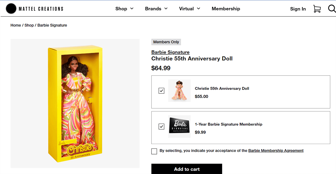Uncheck the Christie 55th Anniversary Doll item
This screenshot has height=174, width=336.
tap(161, 90)
